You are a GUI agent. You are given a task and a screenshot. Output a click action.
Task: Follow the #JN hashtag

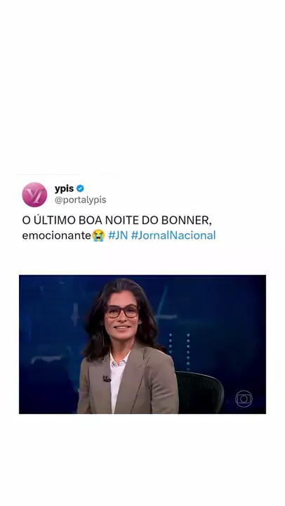tap(118, 235)
